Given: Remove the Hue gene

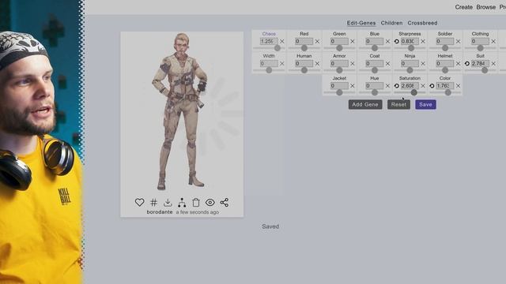Looking at the screenshot, I should (387, 86).
